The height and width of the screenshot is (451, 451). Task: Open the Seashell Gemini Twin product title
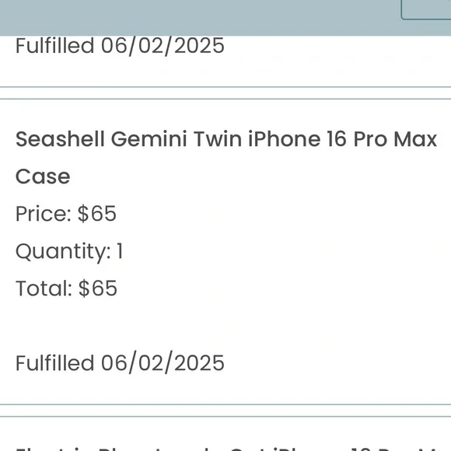click(x=226, y=158)
